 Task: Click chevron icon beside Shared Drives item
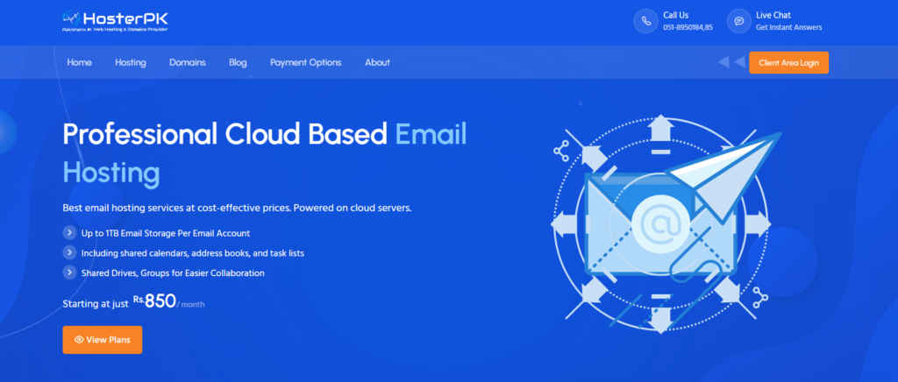pos(69,272)
